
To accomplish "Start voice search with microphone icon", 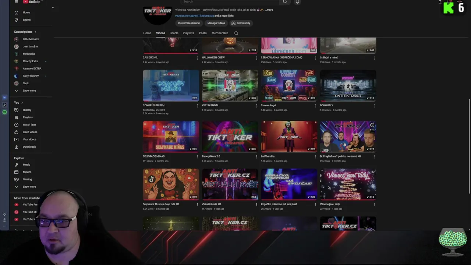I will pos(297,2).
